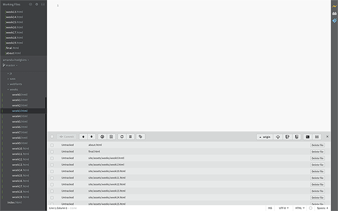This screenshot has width=338, height=211.
Task: Open week19.html in Working Files
Action: click(x=14, y=43)
